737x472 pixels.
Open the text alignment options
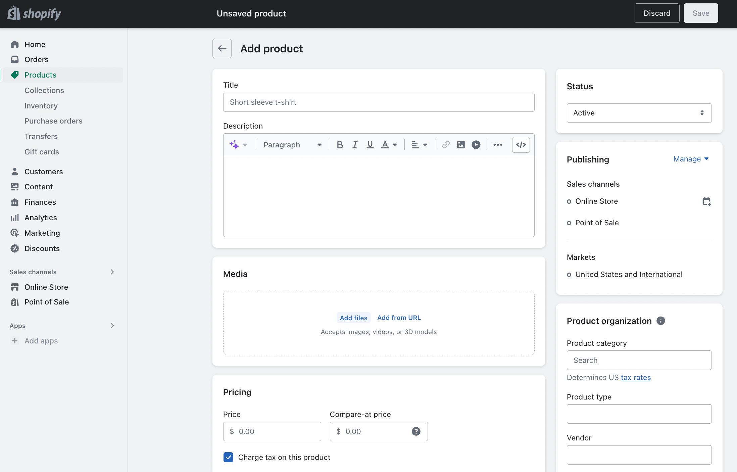419,145
